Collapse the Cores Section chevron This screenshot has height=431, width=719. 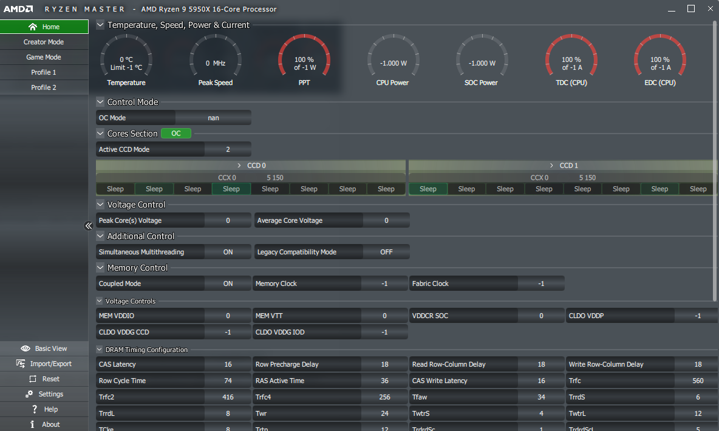100,134
